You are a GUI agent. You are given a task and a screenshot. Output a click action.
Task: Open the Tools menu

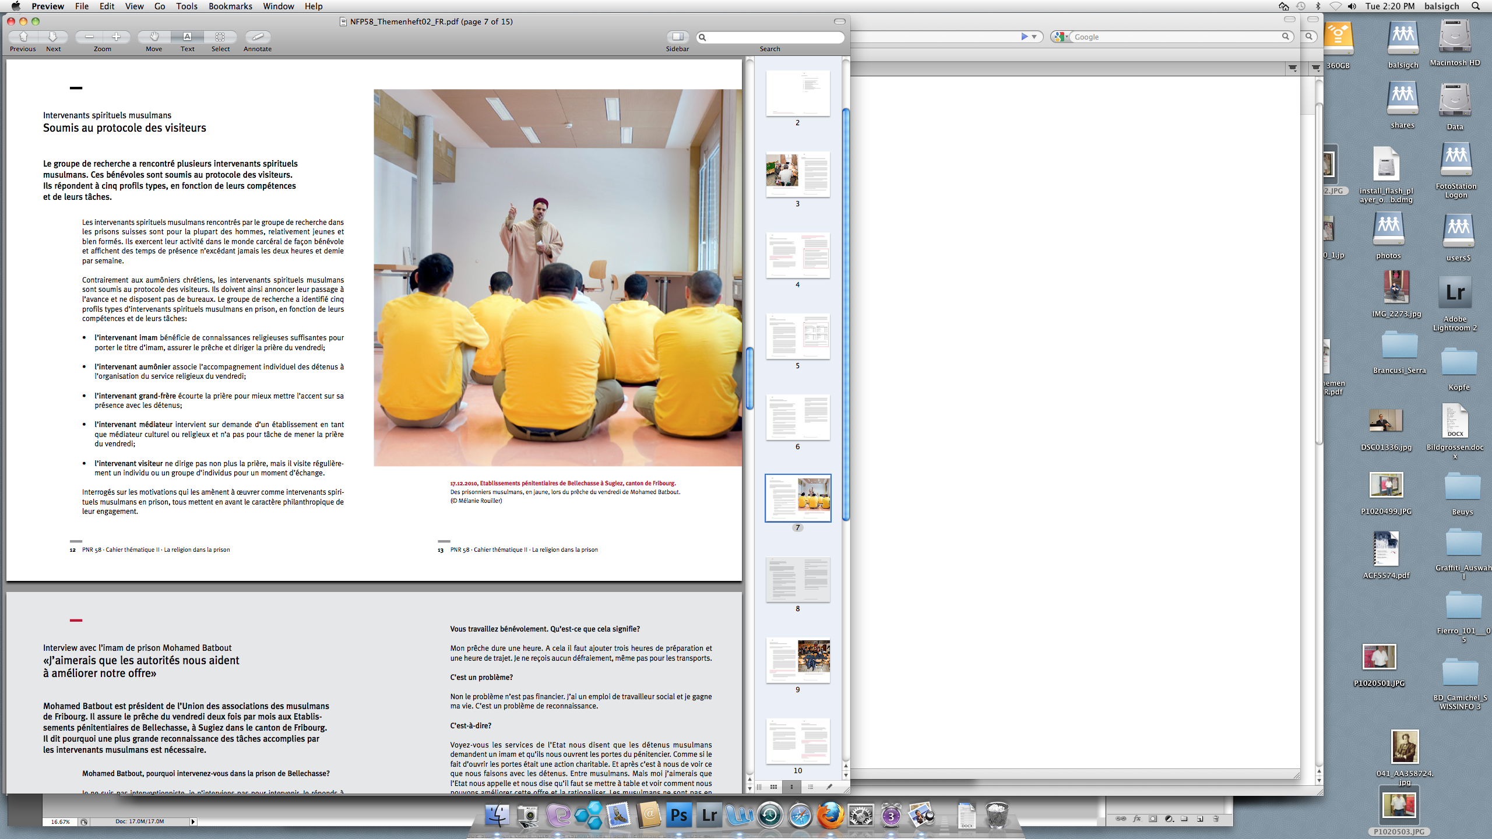(x=186, y=6)
